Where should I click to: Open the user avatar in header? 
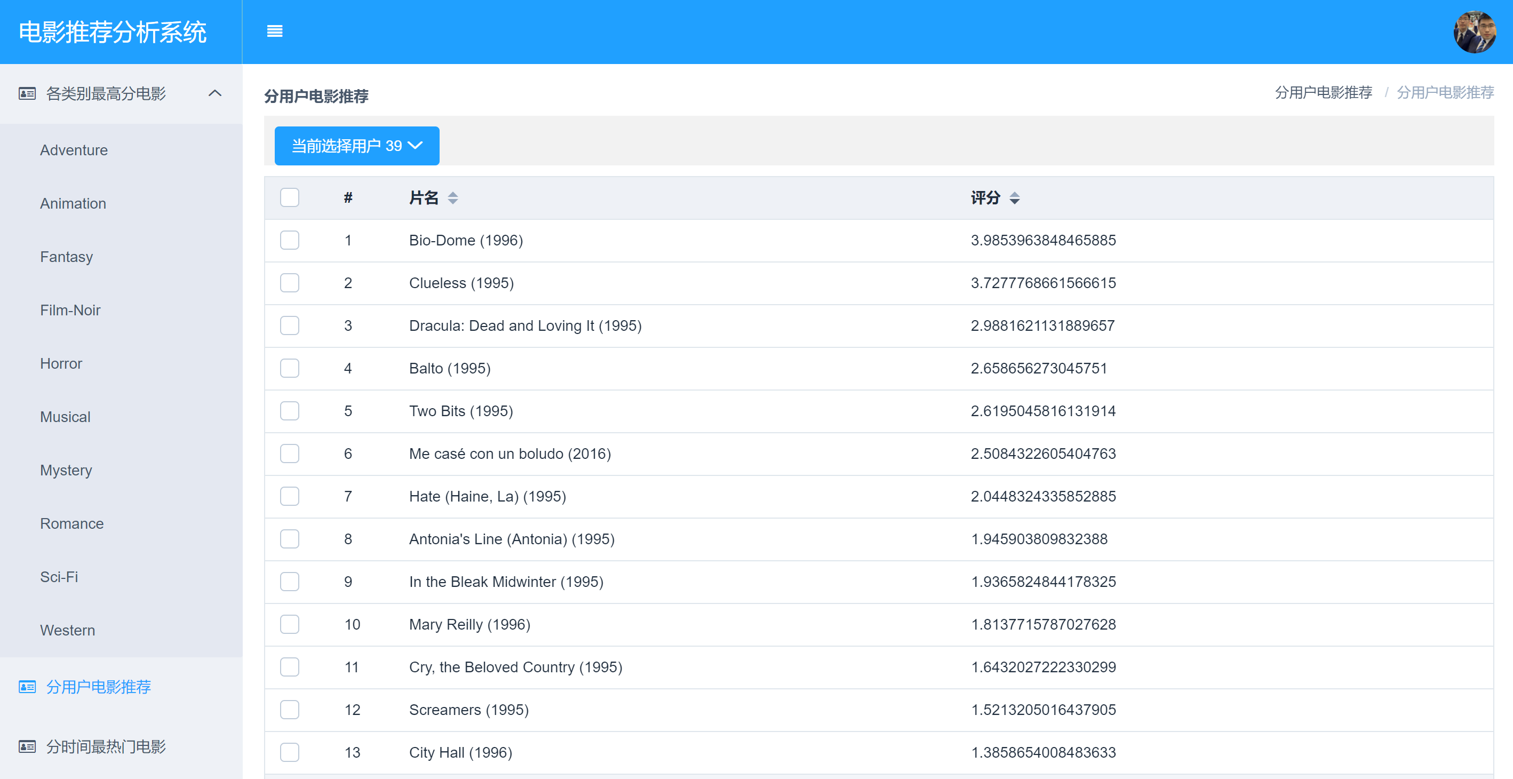click(1474, 33)
